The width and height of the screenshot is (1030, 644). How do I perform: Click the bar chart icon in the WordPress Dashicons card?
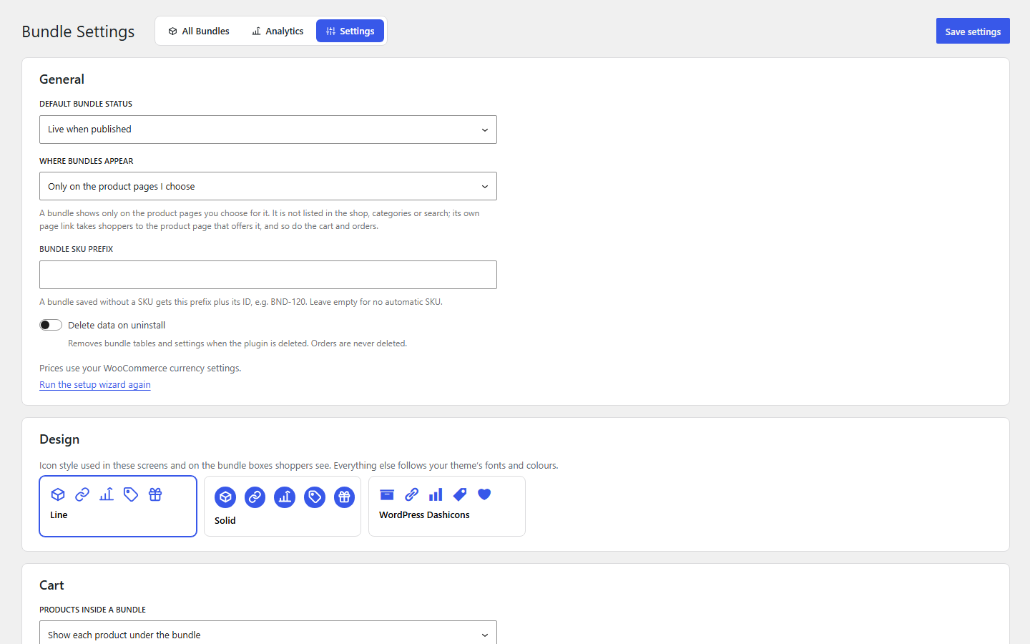click(436, 494)
